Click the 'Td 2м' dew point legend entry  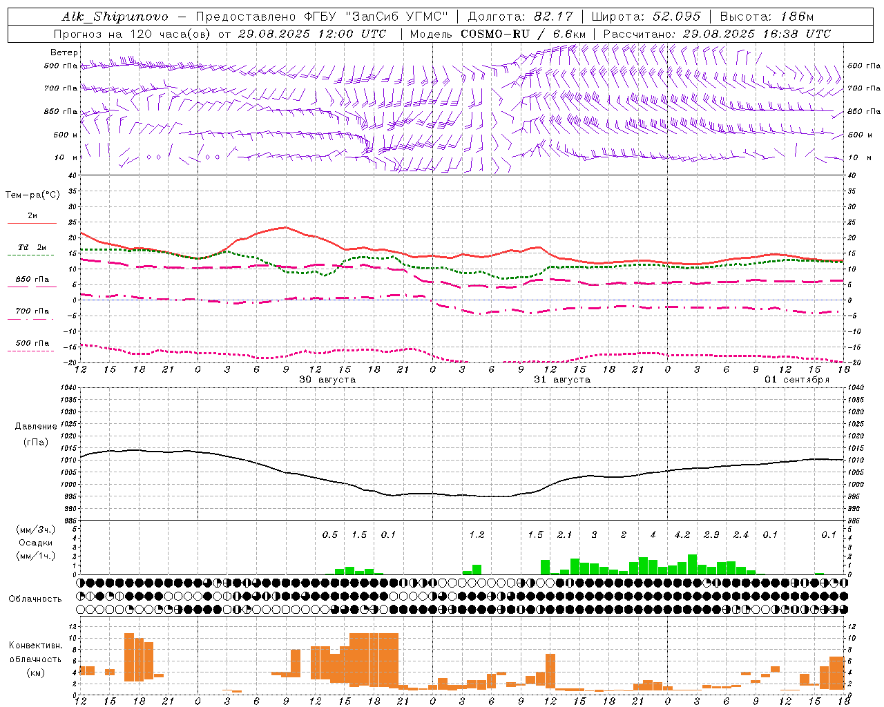[32, 247]
